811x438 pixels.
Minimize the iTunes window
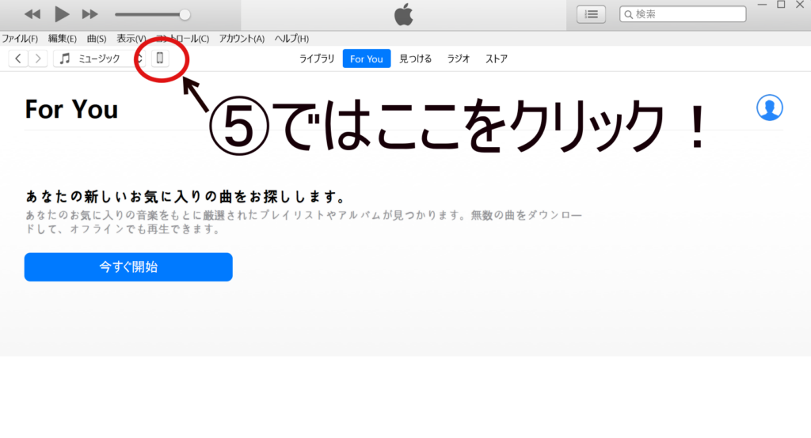[x=762, y=5]
